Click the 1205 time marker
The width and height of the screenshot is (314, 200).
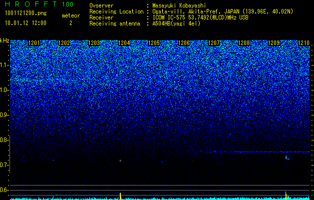[154, 43]
